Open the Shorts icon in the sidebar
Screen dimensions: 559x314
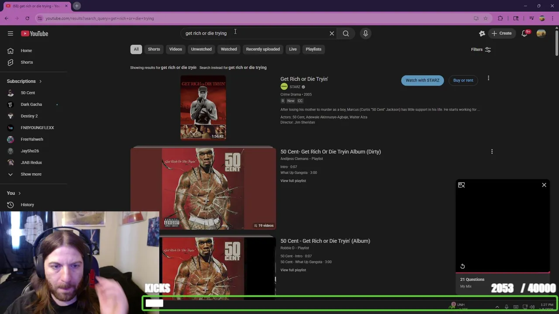point(10,62)
